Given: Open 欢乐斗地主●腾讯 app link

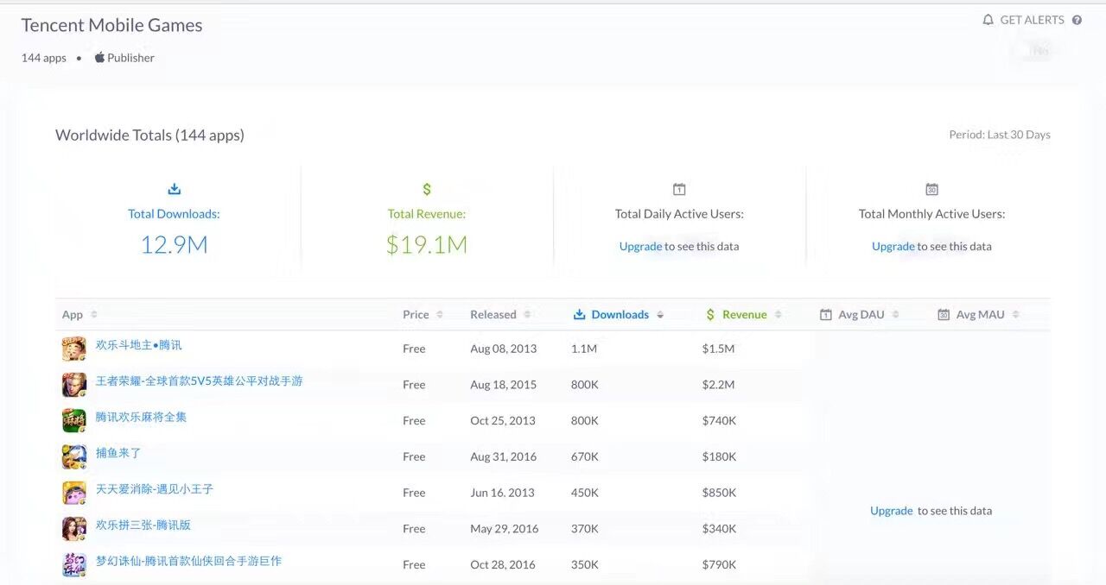Looking at the screenshot, I should [139, 345].
